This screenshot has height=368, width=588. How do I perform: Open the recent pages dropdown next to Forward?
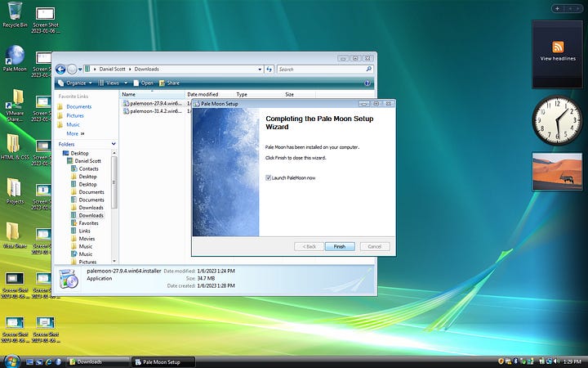point(80,70)
